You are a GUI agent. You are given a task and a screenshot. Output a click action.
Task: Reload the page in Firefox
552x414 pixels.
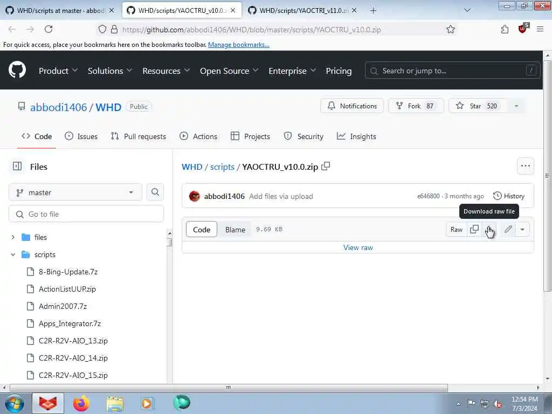pos(49,29)
